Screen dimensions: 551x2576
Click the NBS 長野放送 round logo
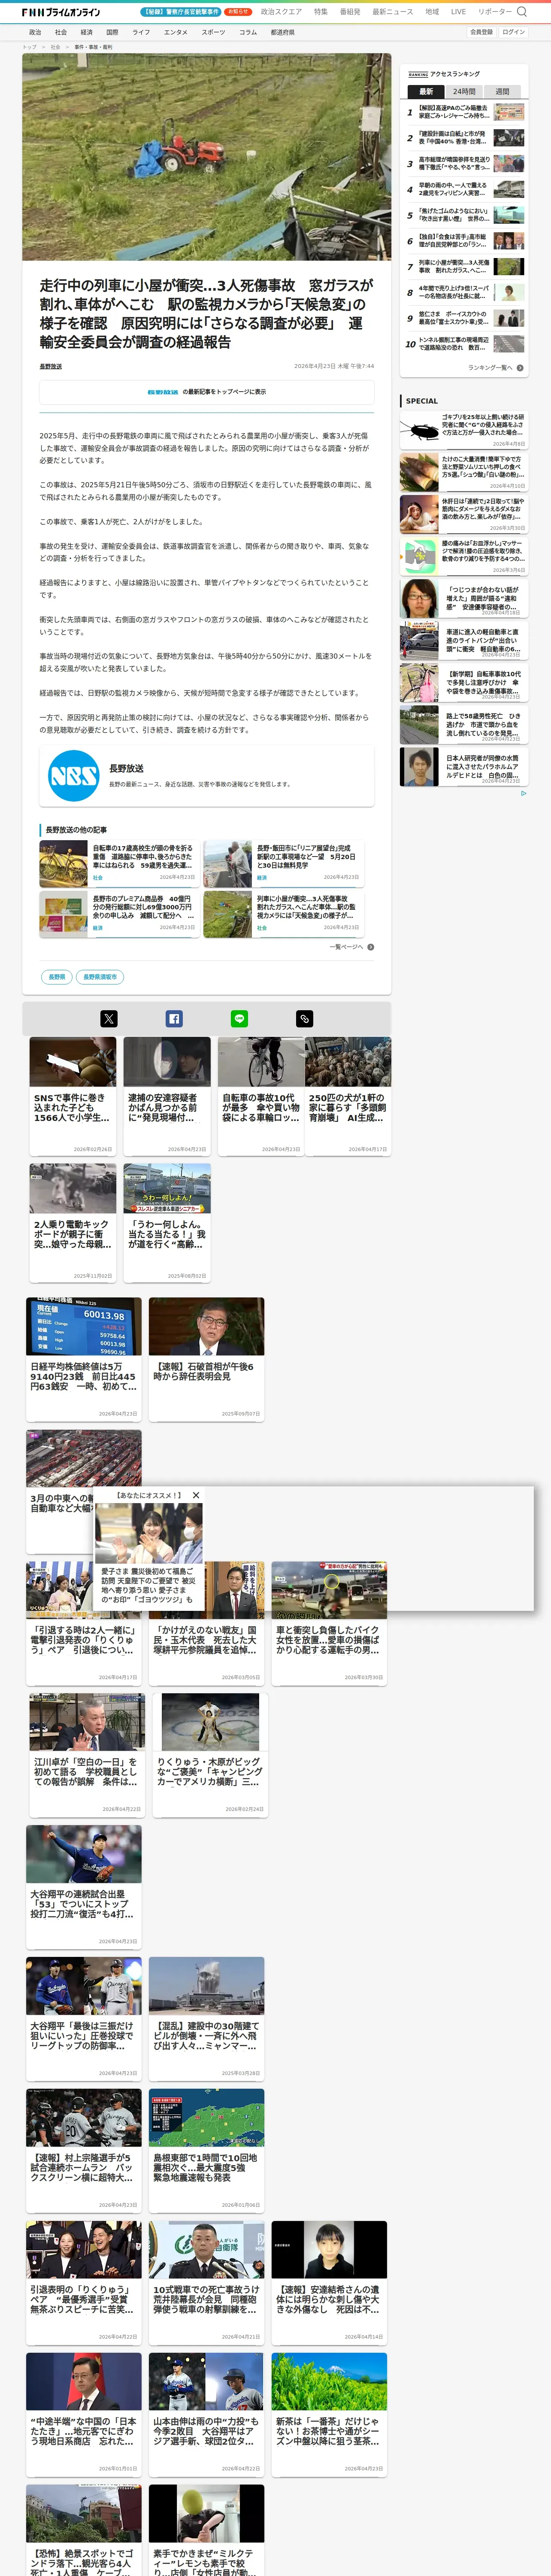click(74, 775)
